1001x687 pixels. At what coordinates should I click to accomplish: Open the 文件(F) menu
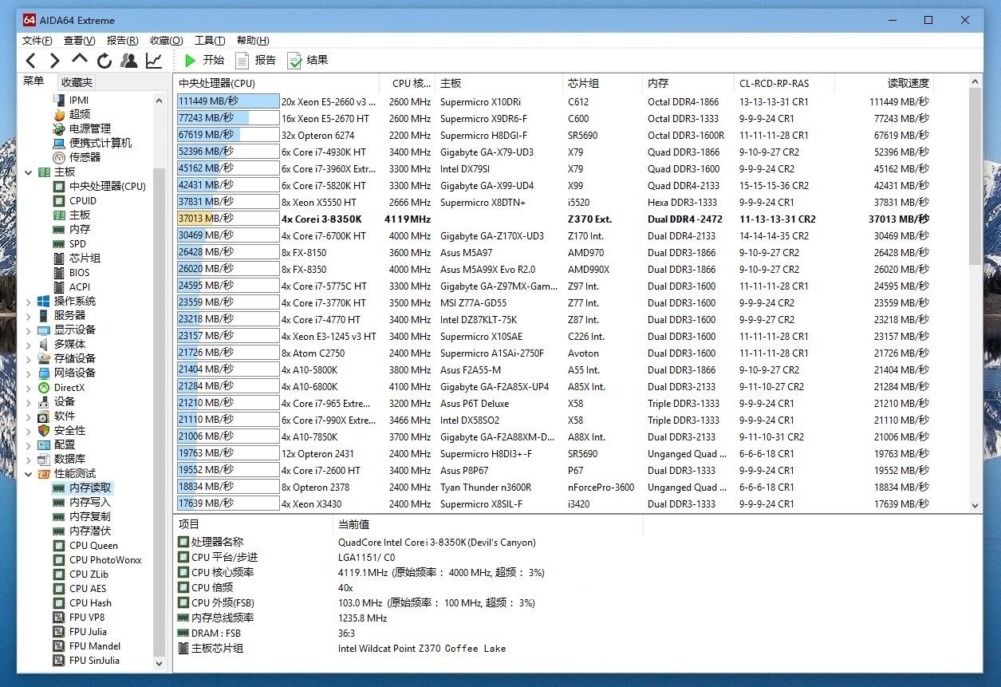(37, 40)
